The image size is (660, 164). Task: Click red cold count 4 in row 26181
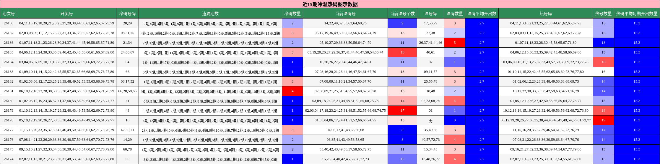point(292,91)
